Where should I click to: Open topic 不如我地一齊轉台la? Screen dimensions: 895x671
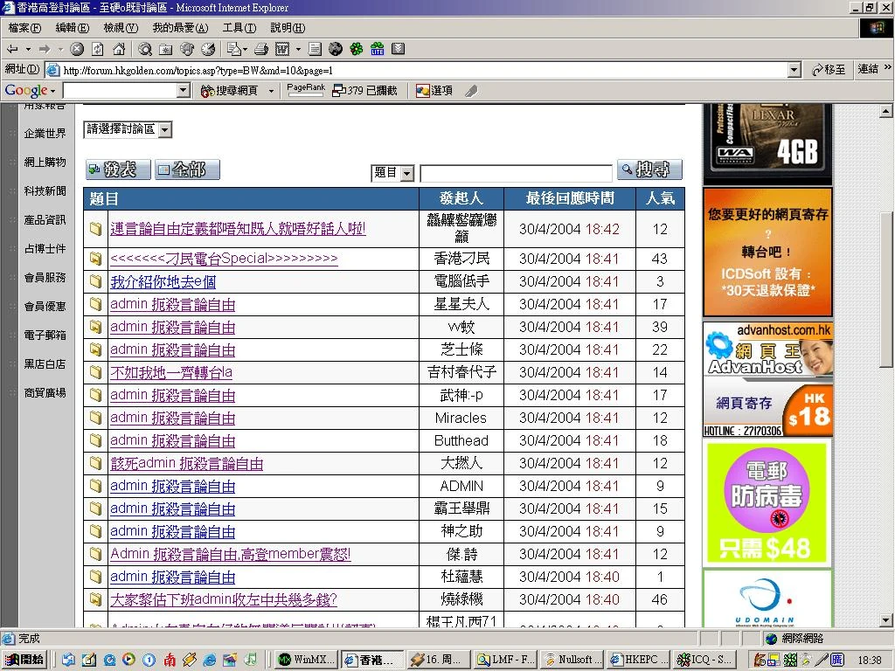(171, 372)
